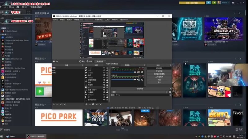Click Add Game plus icon at Steam bottom left
Screen dimensions: 248x139
pyautogui.click(x=2, y=130)
